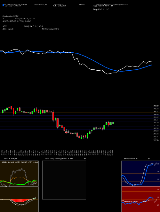Click the 'SI 14/3: 45.12 / 51.02' reading
Viewport: 160px width, 212px height.
pyautogui.click(x=25, y=19)
